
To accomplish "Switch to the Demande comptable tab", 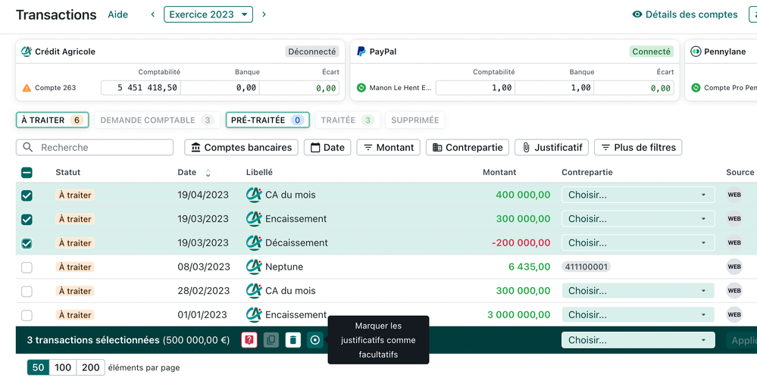I will pos(157,120).
